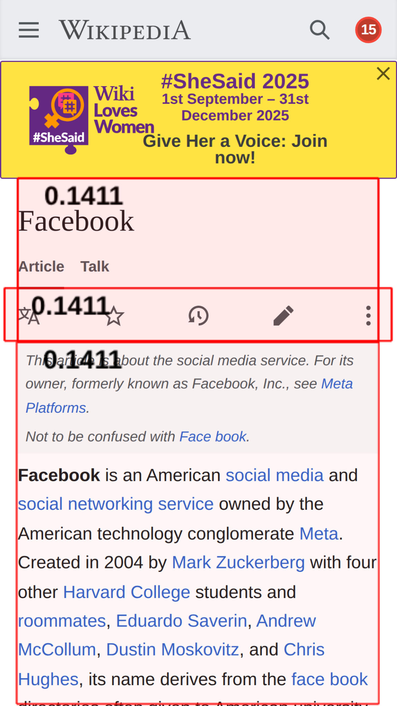
Task: Open the hamburger main menu
Action: pos(29,30)
